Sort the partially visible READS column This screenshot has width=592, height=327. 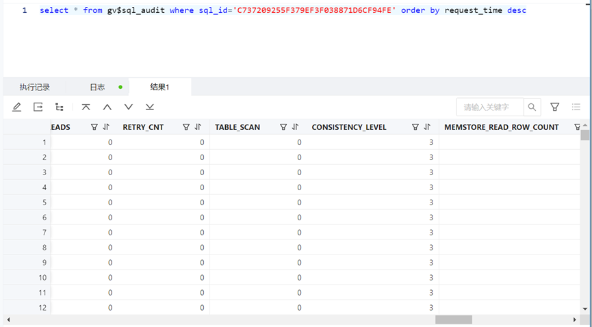click(x=106, y=127)
